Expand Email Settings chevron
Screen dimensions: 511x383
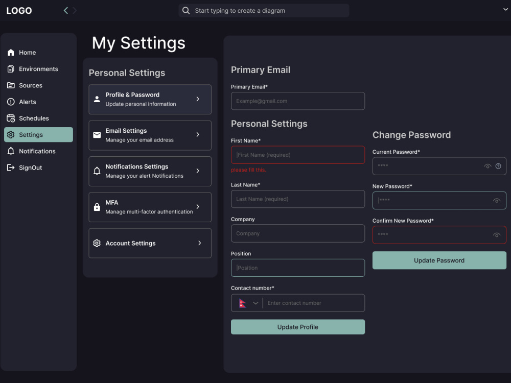pyautogui.click(x=198, y=134)
